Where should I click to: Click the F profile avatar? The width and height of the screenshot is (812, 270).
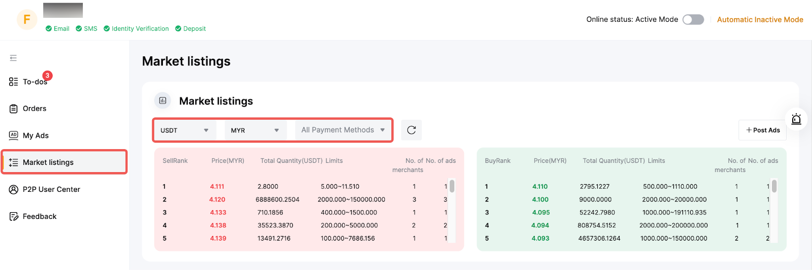27,20
